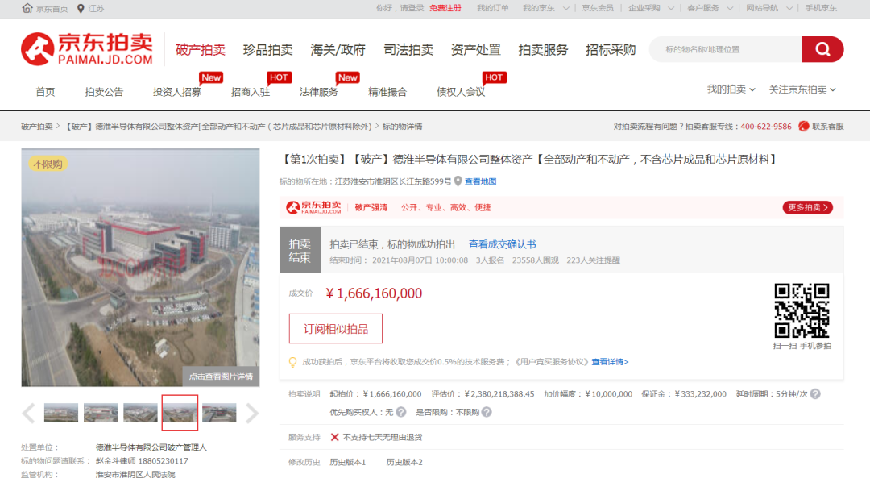Viewport: 870px width, 491px height.
Task: Click the 订阅相似拍品 button
Action: (336, 329)
